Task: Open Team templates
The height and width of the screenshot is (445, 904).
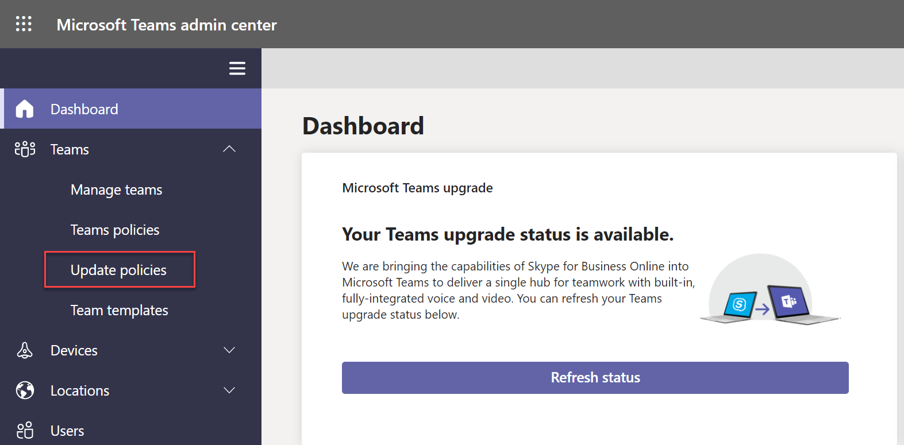Action: click(119, 311)
